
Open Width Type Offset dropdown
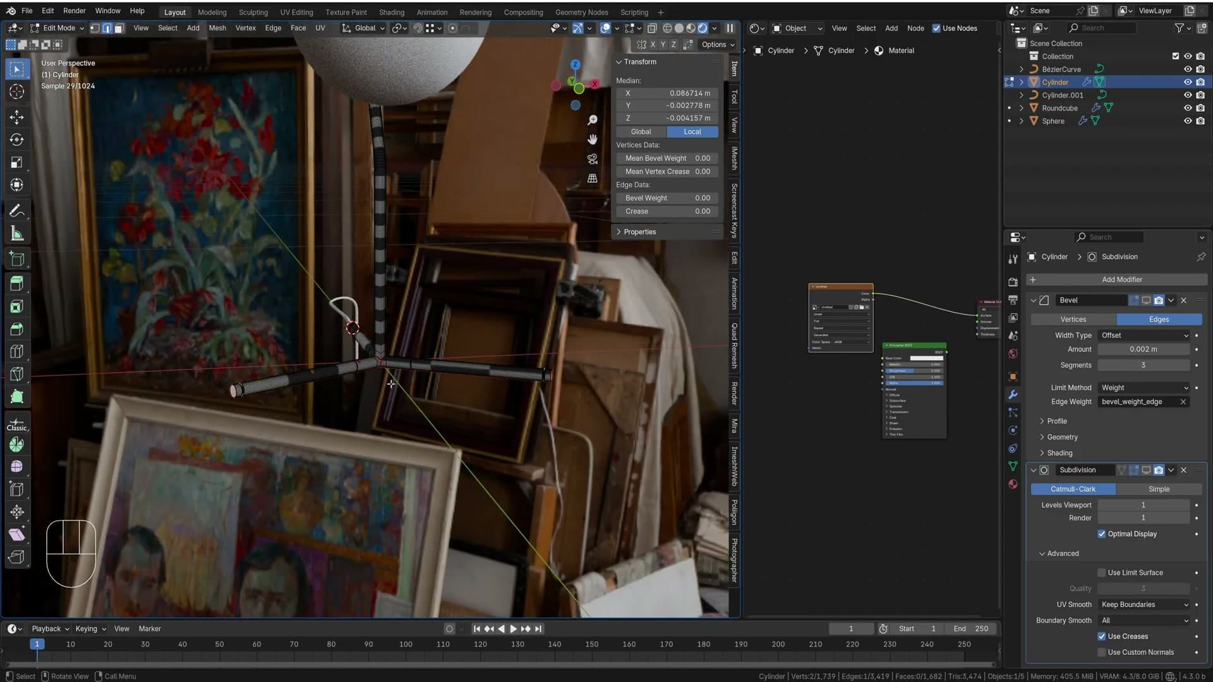1144,335
